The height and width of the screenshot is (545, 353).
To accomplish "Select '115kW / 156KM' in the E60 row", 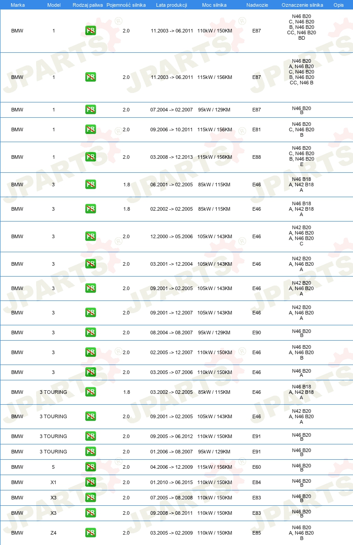I will pyautogui.click(x=214, y=467).
